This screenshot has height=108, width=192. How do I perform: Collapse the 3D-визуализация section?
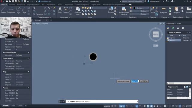pyautogui.click(x=28, y=52)
